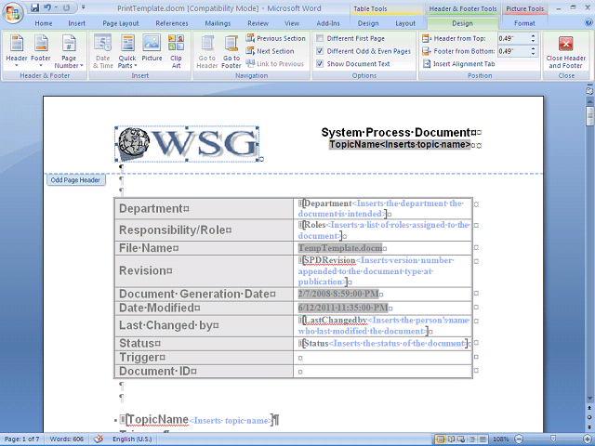
Task: Open the Header gallery dropdown
Action: (17, 52)
